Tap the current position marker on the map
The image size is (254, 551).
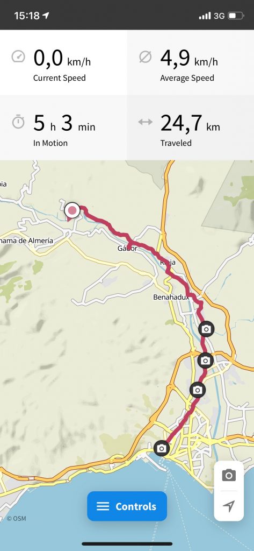(72, 210)
